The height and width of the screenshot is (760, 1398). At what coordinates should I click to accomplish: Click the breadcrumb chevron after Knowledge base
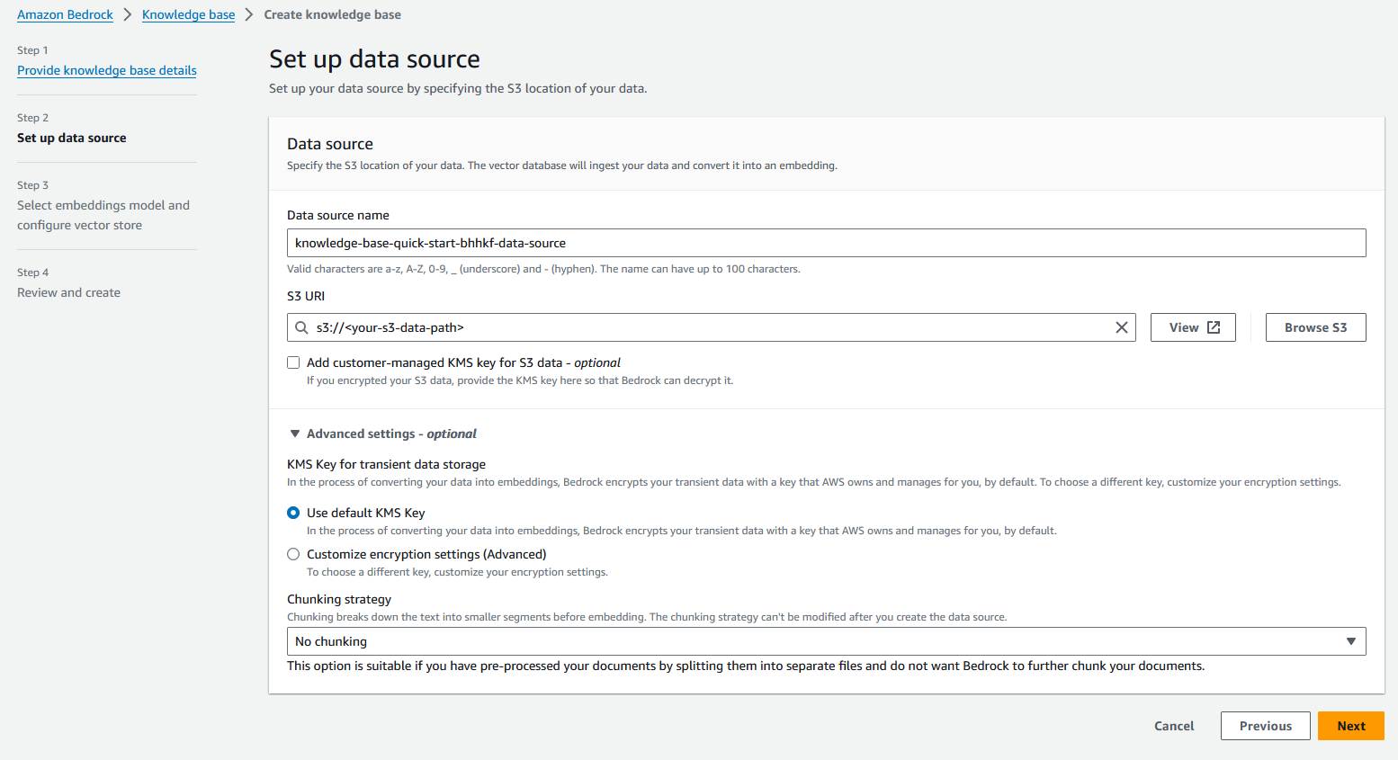pos(249,14)
